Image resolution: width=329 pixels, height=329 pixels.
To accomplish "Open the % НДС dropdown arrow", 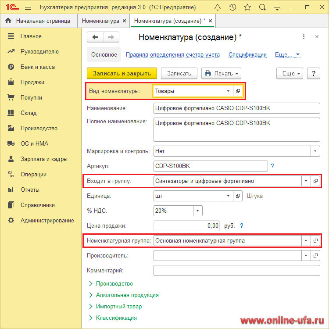I will pos(198,211).
